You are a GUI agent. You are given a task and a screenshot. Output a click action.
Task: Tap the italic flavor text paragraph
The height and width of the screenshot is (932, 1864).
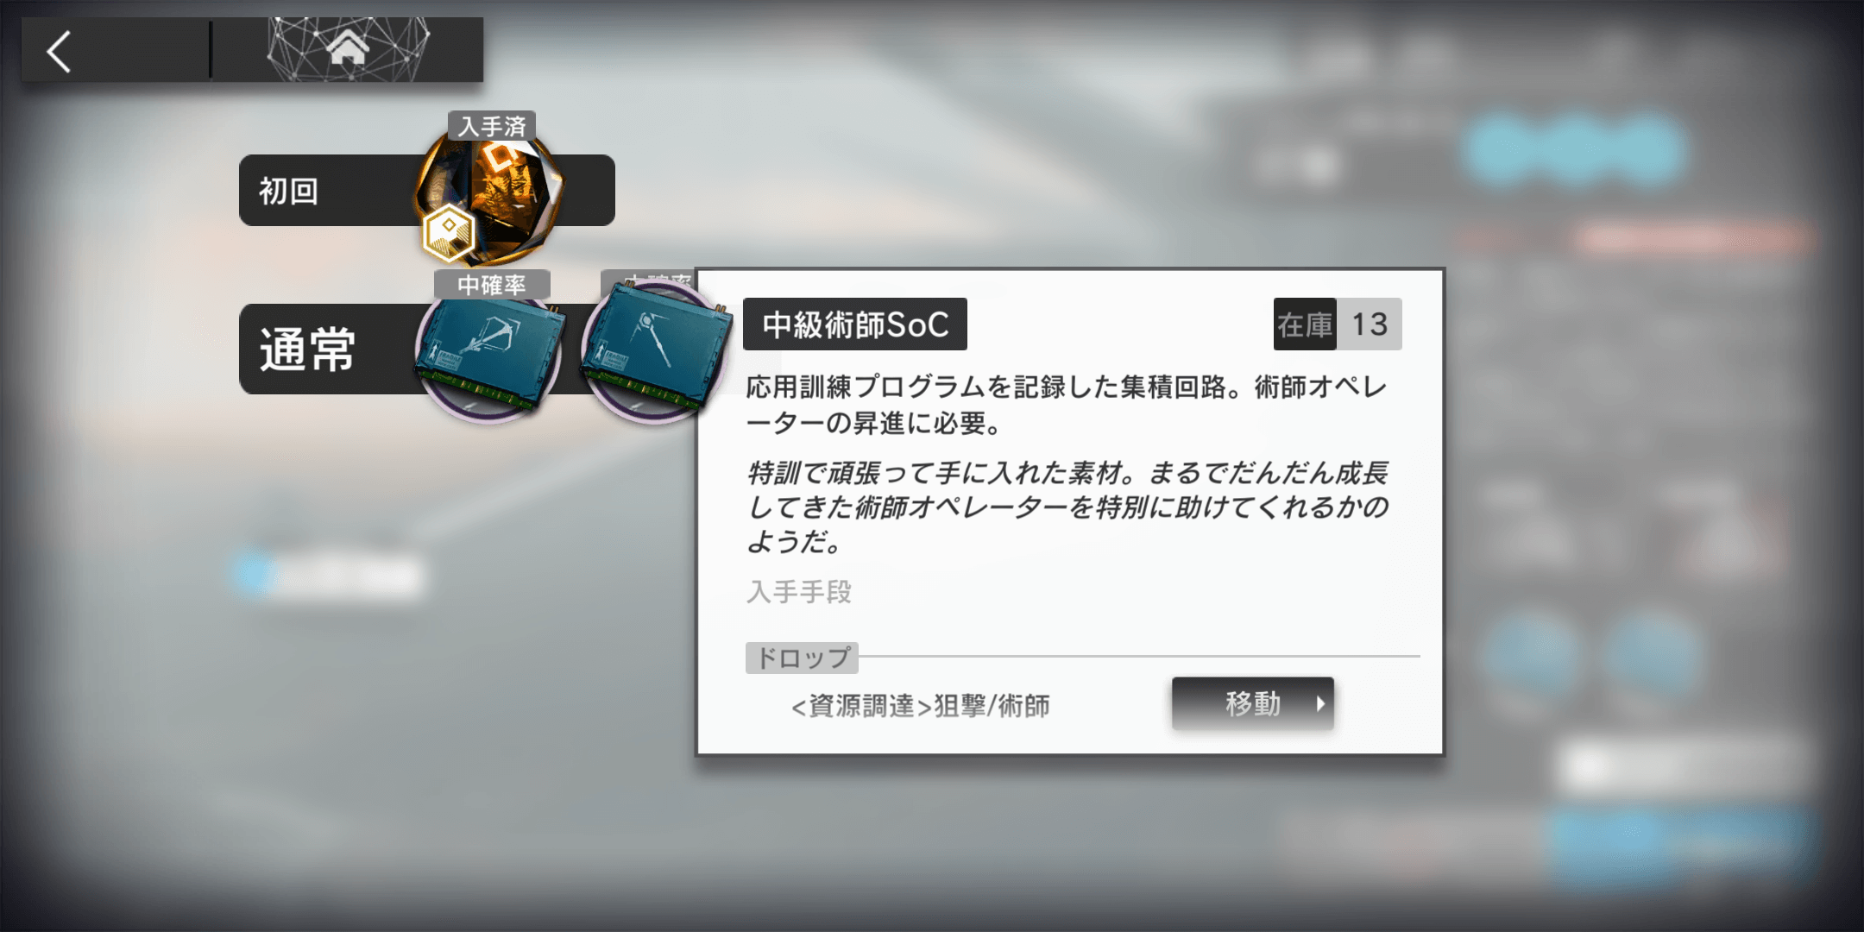(x=1067, y=507)
